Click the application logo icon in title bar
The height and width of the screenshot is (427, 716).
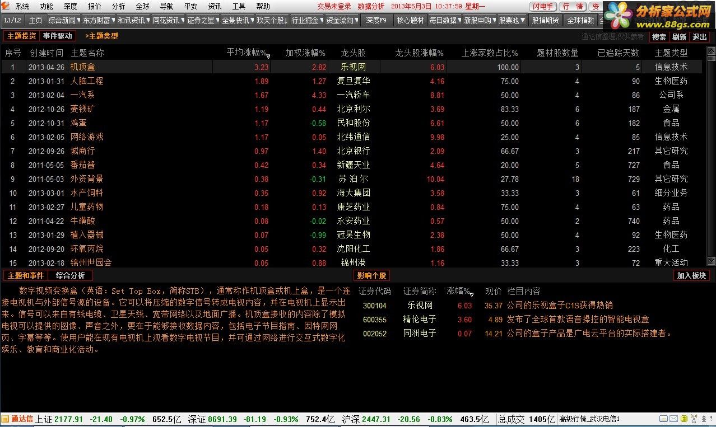click(6, 6)
